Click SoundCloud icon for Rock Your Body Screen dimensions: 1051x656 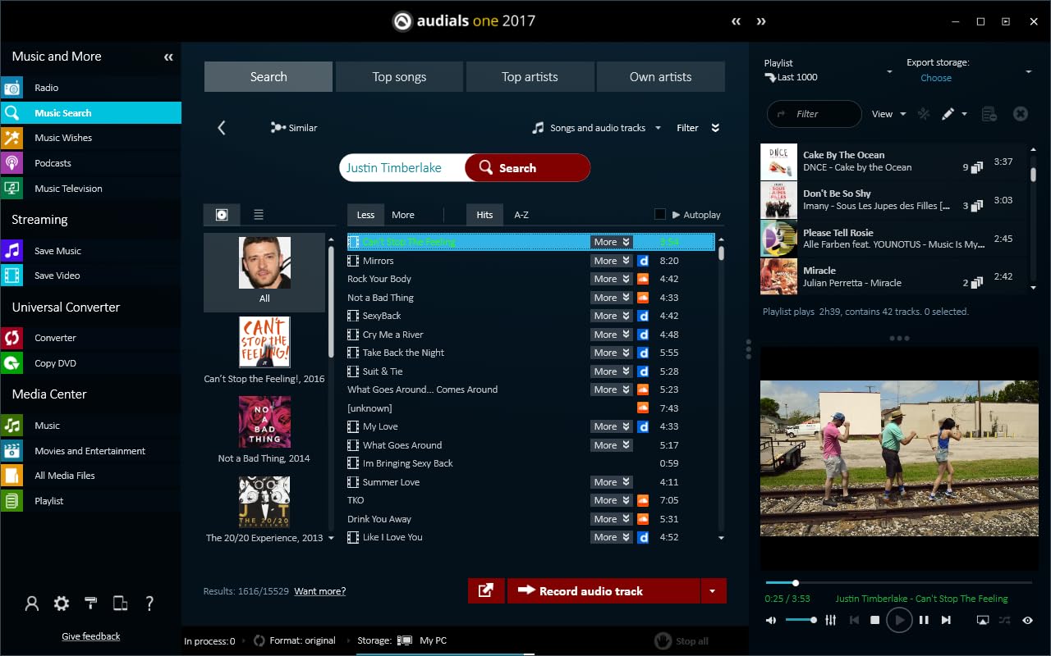point(644,279)
